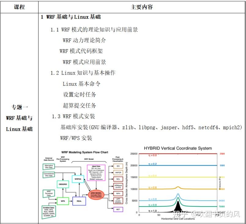The image size is (246, 224).
Task: Click the MET node at the diagram bottom
Action: pyautogui.click(x=118, y=209)
